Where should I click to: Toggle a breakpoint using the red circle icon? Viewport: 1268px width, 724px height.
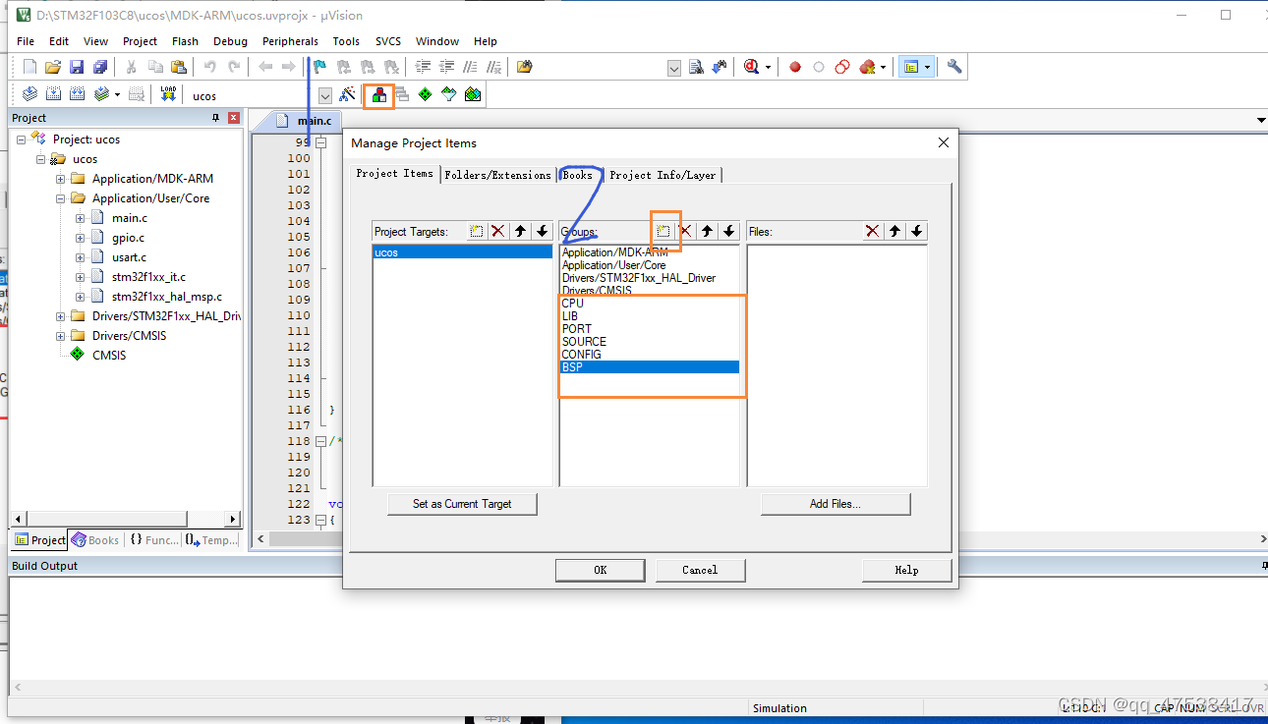[794, 67]
